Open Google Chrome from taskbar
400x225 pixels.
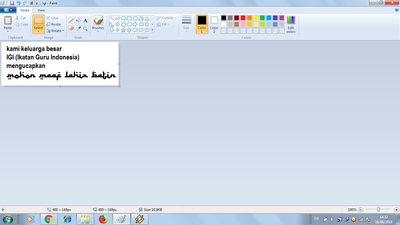[x=49, y=219]
